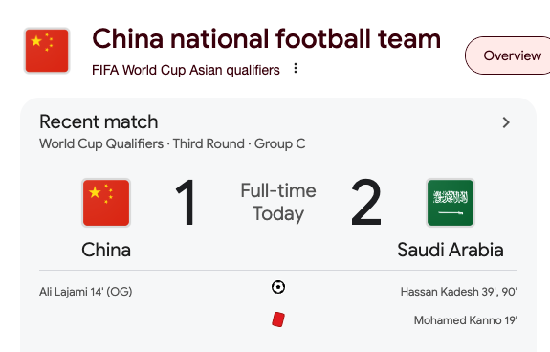Open China national football team title
The width and height of the screenshot is (550, 352).
266,38
